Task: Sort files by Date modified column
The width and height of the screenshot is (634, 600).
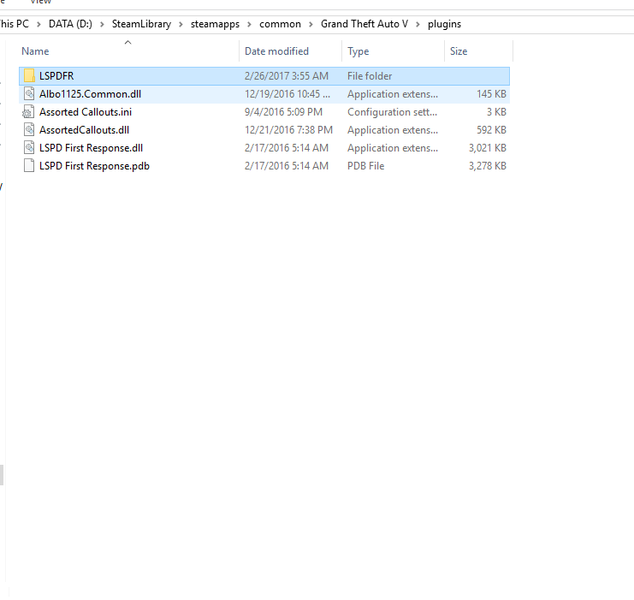Action: tap(290, 51)
